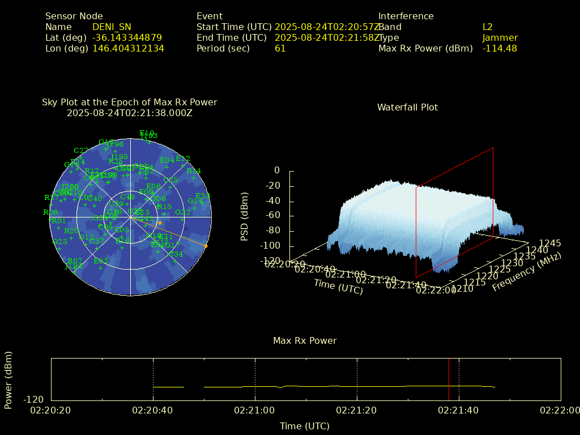Select the G25 satellite marker

(59, 248)
